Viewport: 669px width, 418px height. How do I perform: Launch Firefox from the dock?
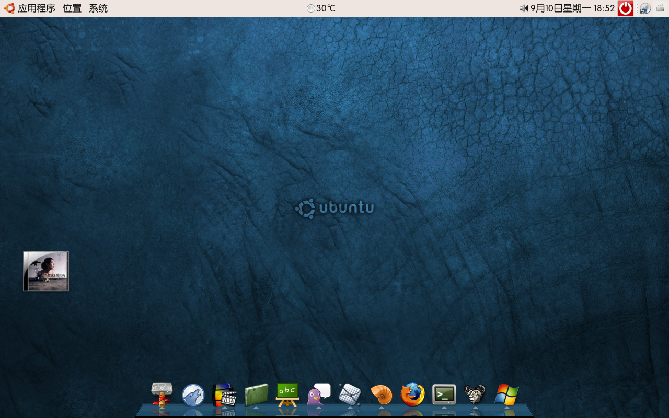tap(413, 394)
